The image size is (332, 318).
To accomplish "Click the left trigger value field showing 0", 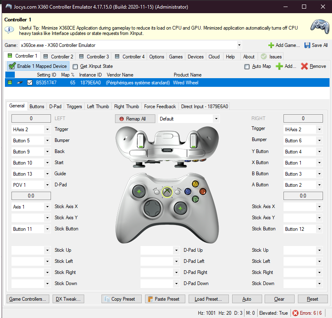I will pos(31,118).
